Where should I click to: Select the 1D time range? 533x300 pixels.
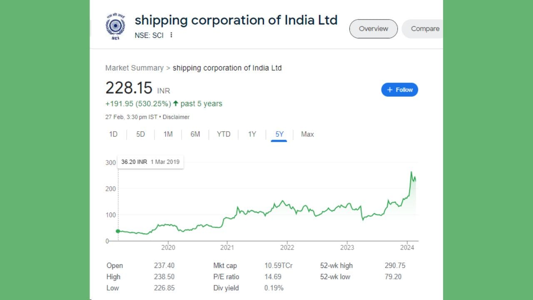click(x=113, y=134)
